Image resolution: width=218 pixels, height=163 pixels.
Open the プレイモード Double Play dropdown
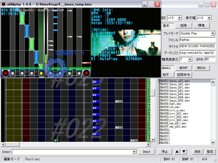(213, 33)
